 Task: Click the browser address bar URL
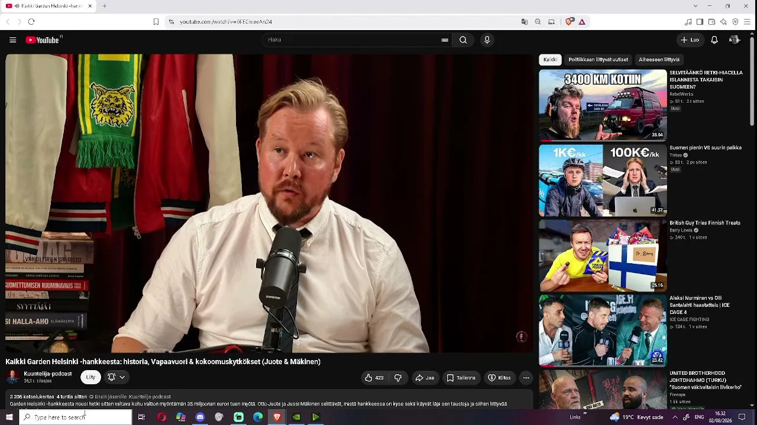coord(226,22)
